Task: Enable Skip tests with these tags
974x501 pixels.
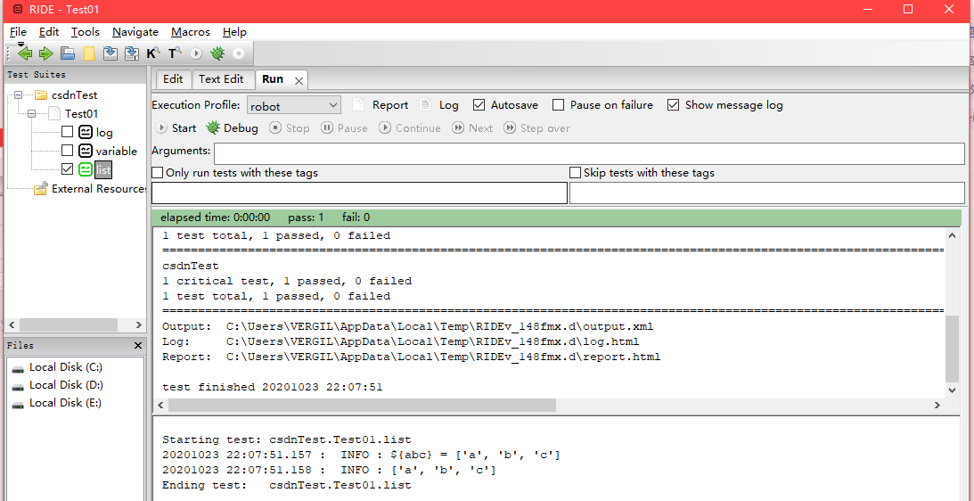Action: (x=575, y=173)
